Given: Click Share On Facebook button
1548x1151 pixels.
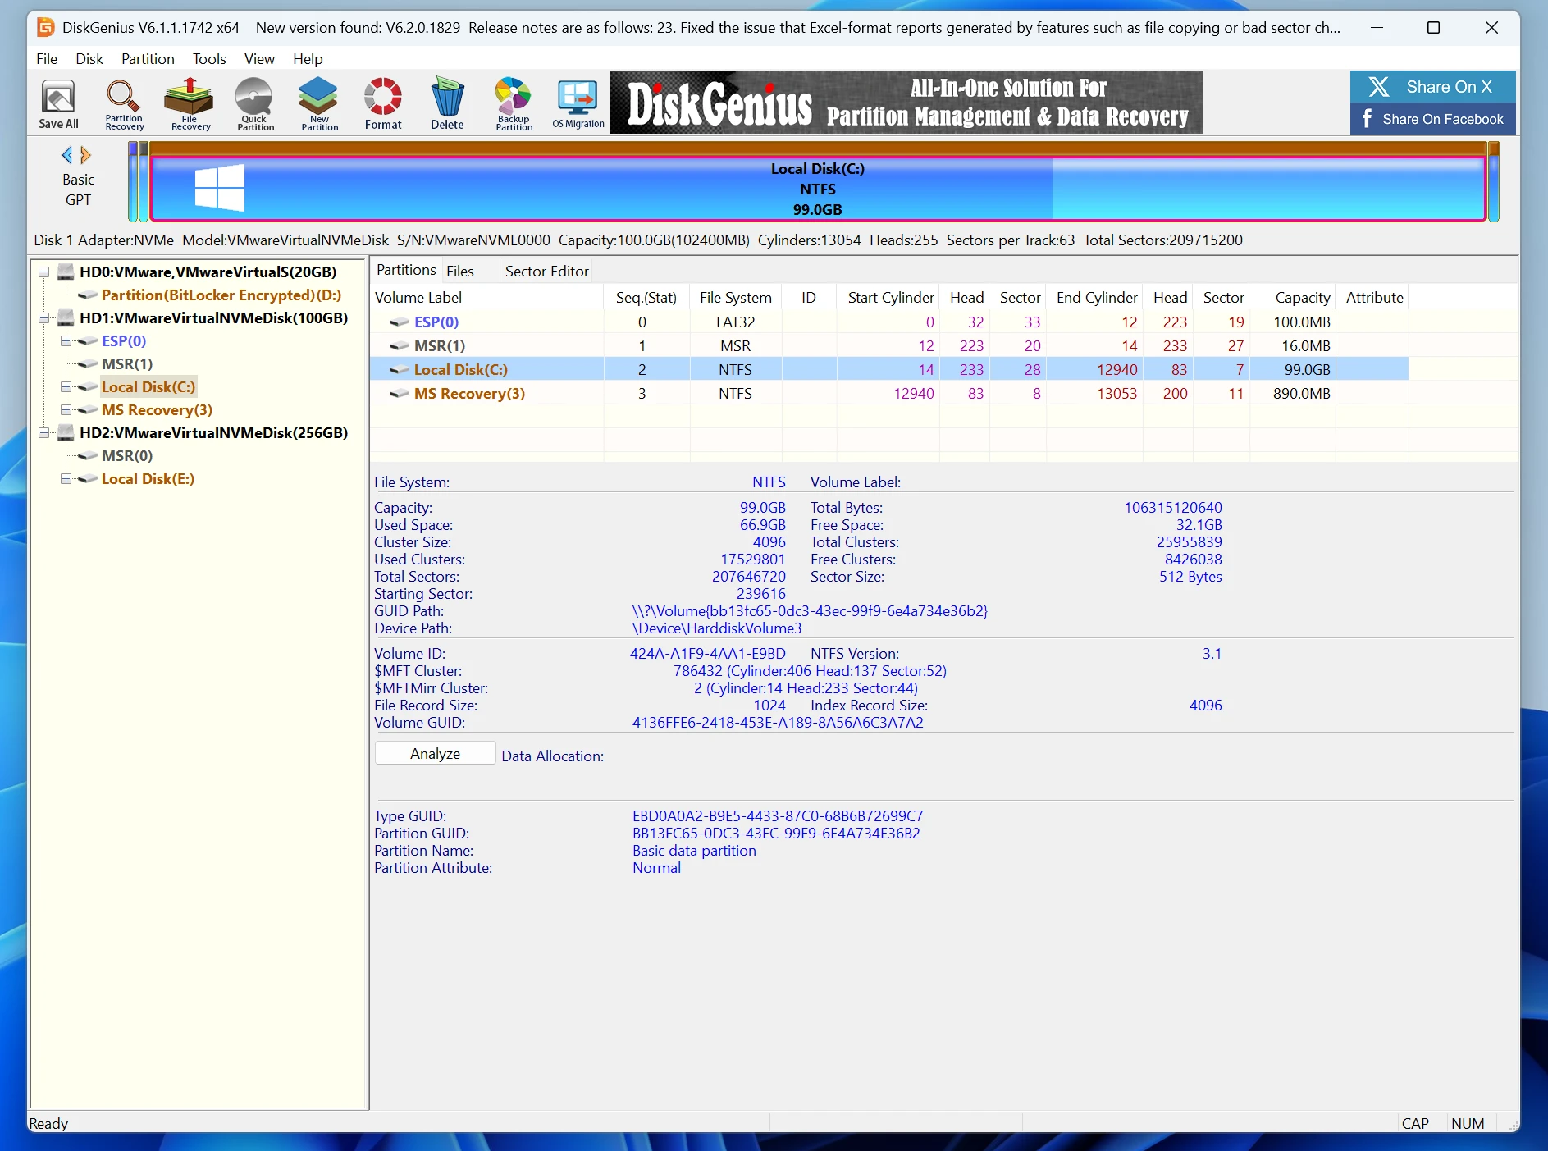Looking at the screenshot, I should pos(1432,119).
